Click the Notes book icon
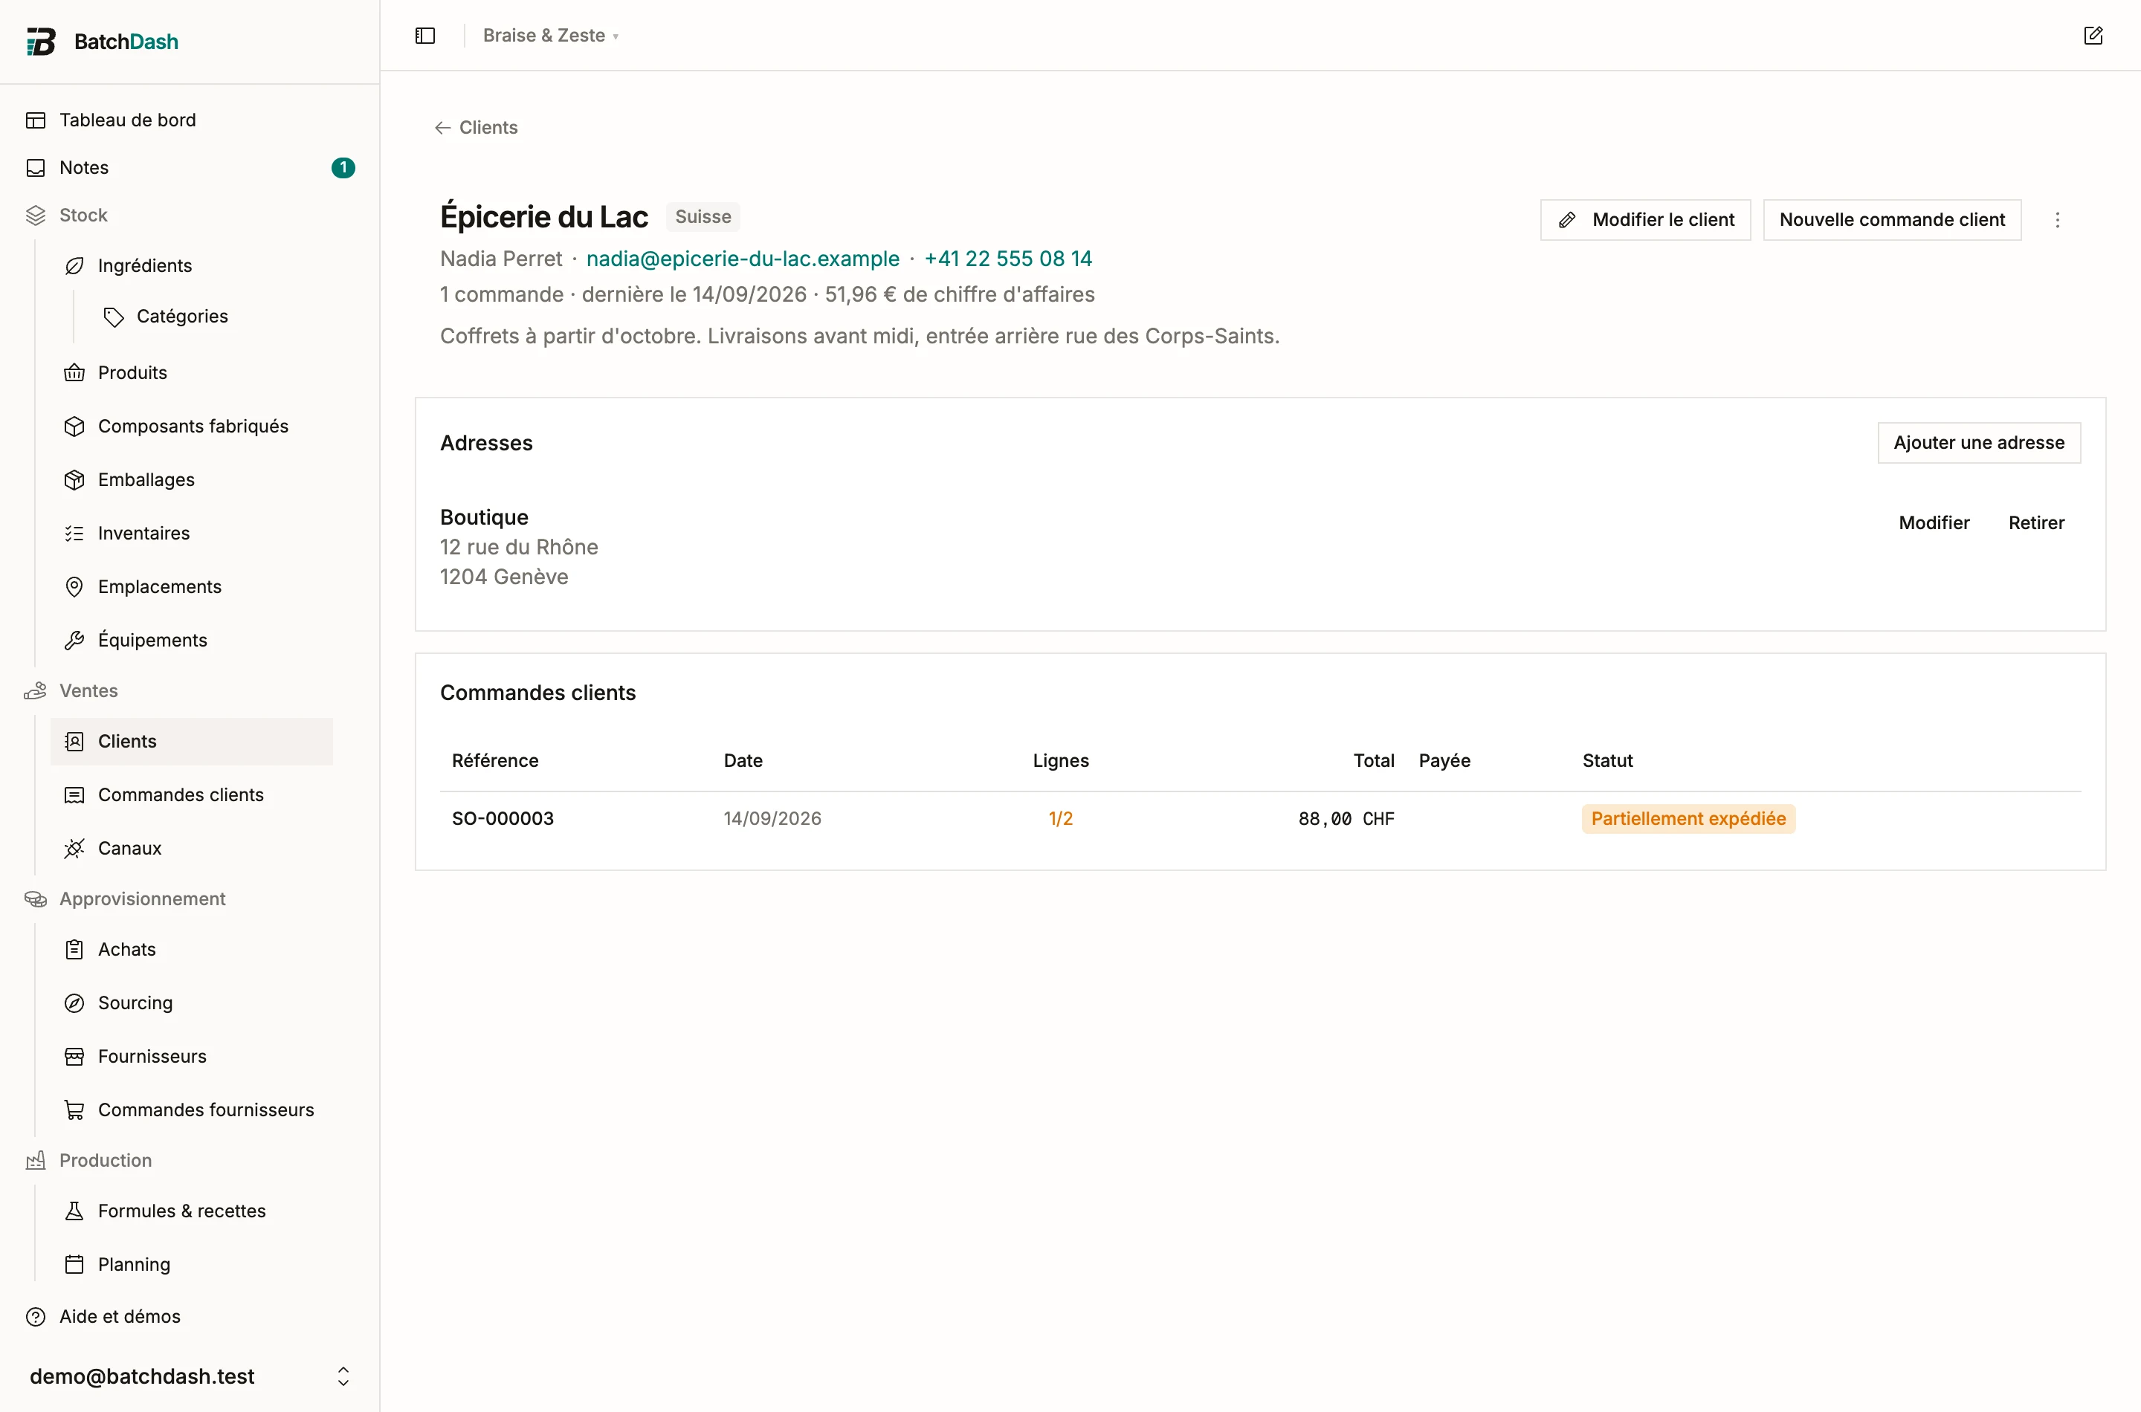Image resolution: width=2141 pixels, height=1412 pixels. point(36,169)
